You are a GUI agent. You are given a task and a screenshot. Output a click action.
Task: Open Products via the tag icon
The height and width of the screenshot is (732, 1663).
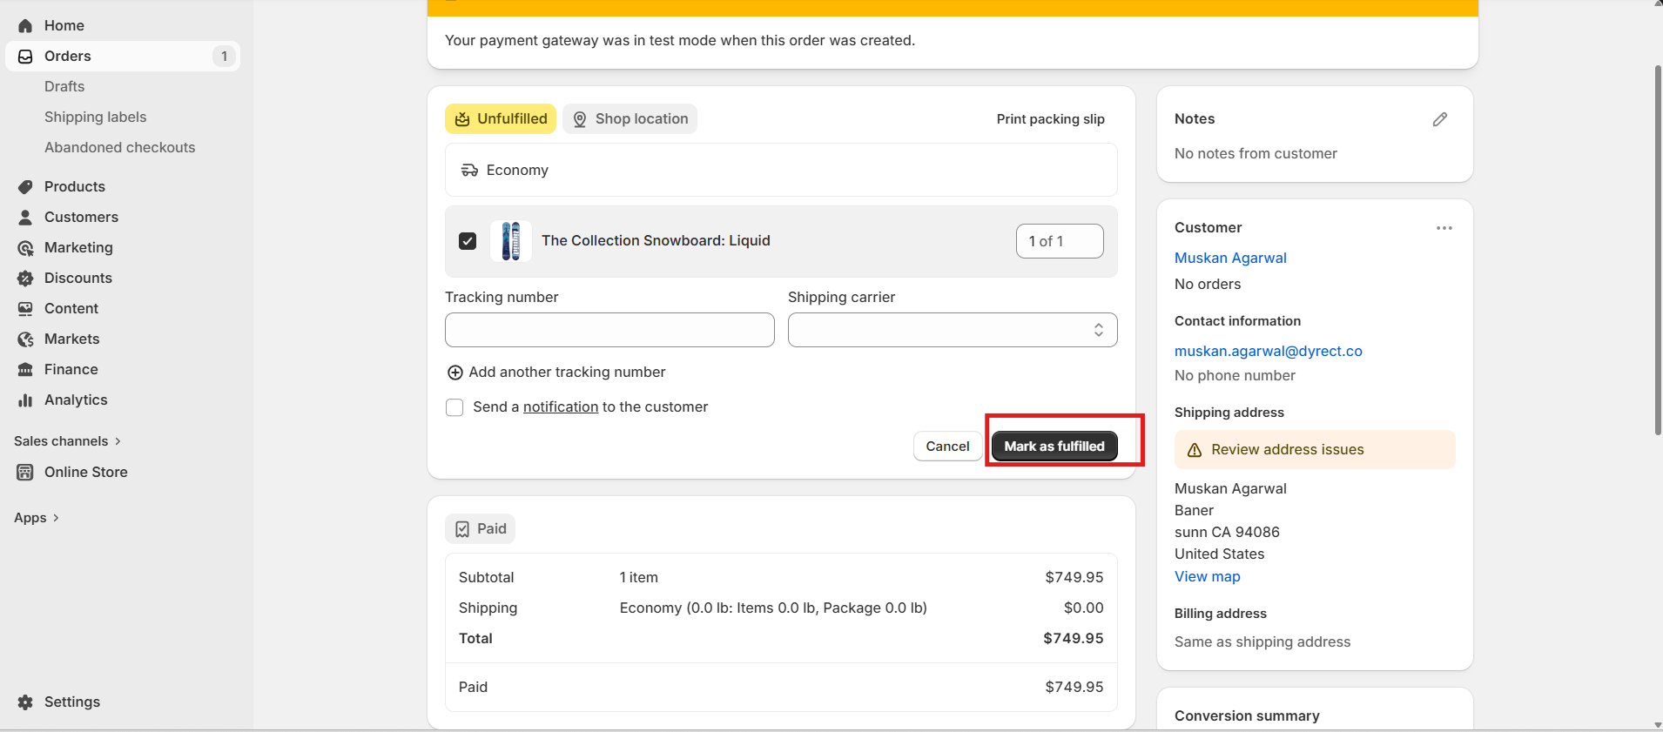(25, 187)
